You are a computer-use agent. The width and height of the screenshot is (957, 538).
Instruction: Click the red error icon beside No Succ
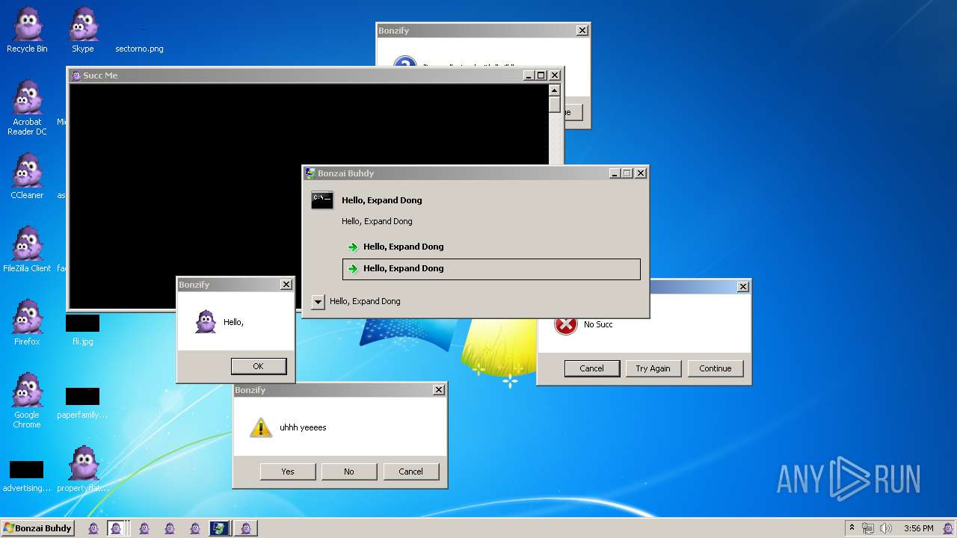[x=566, y=324]
